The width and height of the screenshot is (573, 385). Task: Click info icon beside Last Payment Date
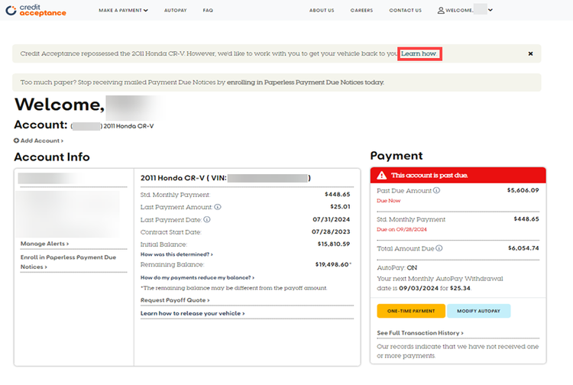(207, 219)
